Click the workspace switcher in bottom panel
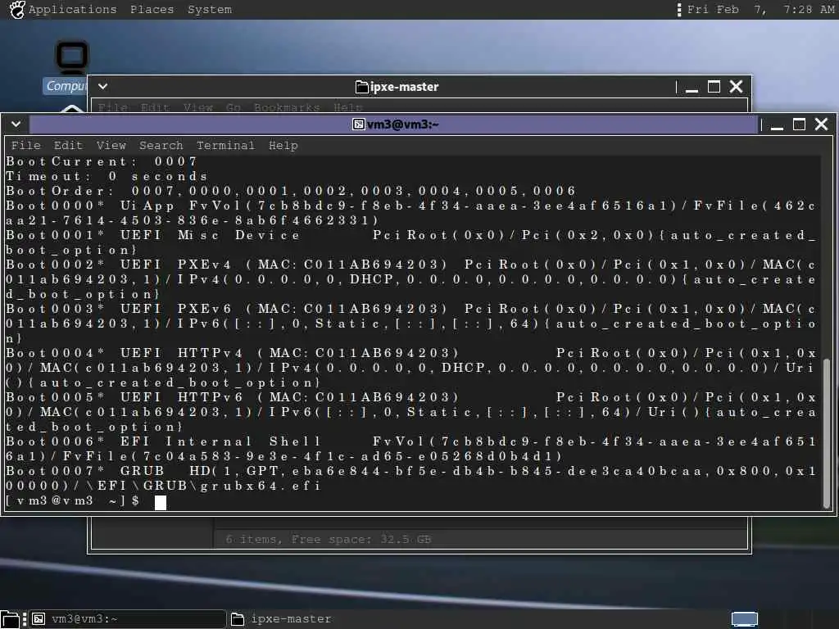 pos(745,619)
